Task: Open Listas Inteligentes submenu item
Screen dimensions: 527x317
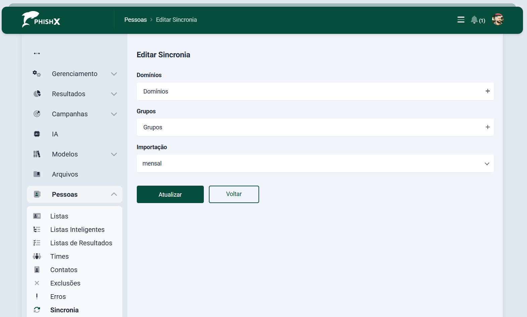Action: (x=77, y=230)
